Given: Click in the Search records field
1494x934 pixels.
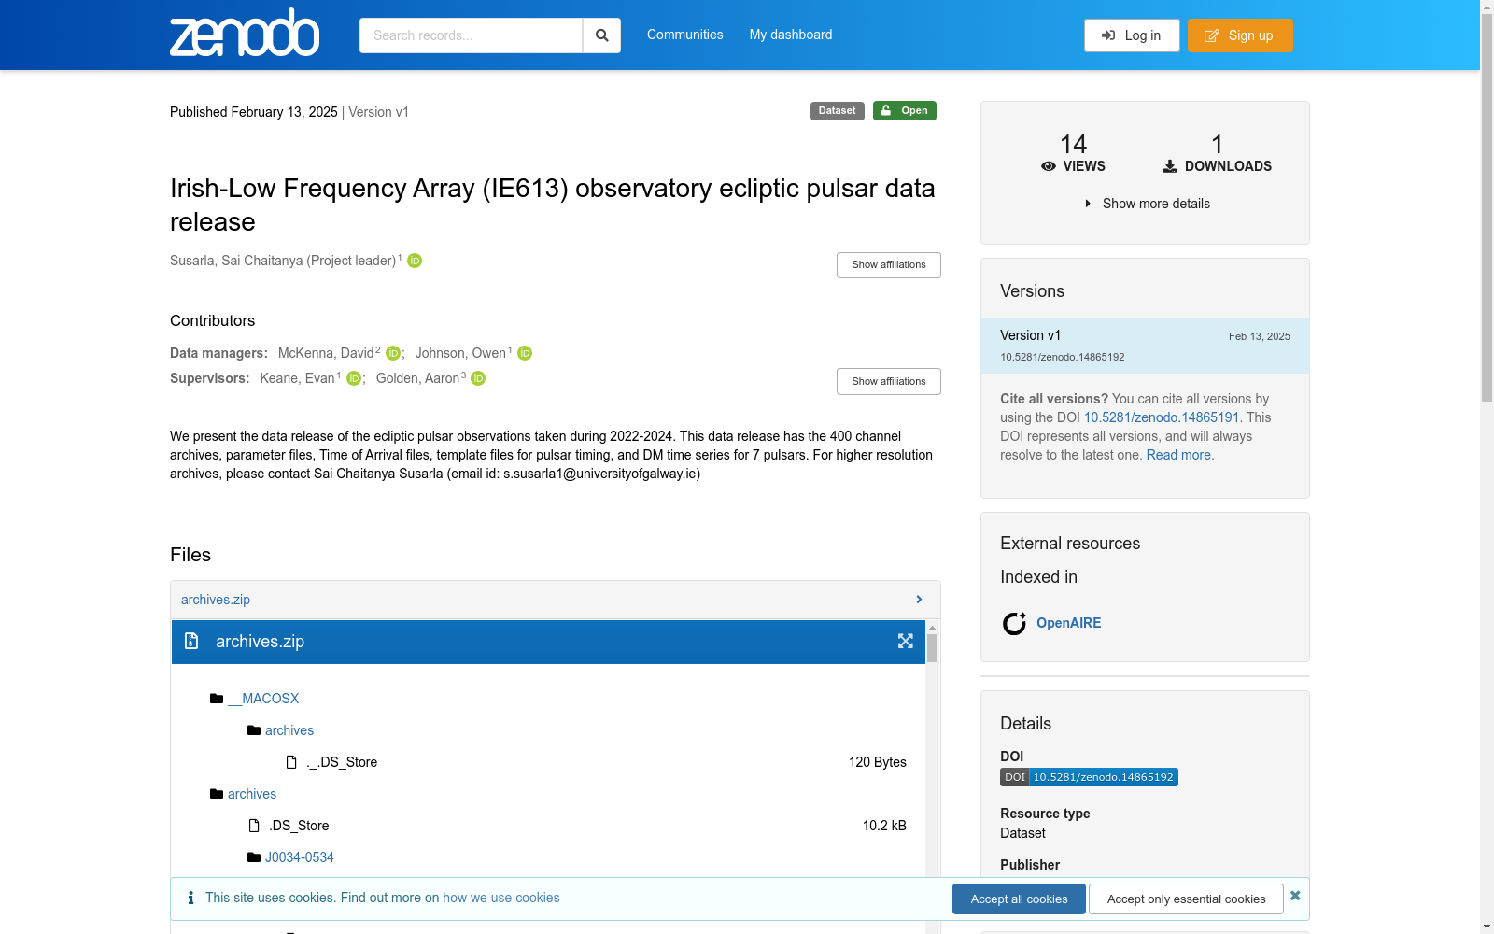Looking at the screenshot, I should click(x=471, y=35).
